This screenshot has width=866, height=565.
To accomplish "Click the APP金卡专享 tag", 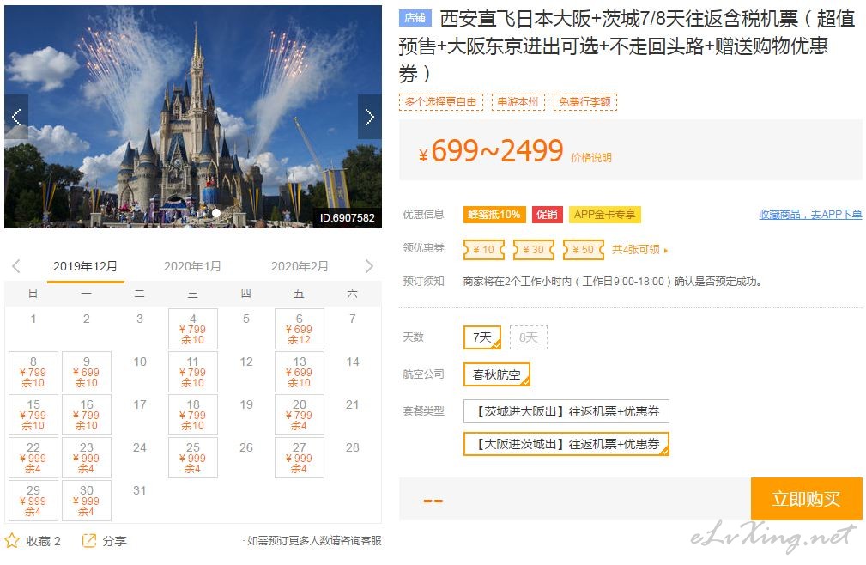I will click(x=605, y=215).
